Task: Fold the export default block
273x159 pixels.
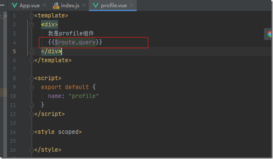Action: (x=32, y=87)
